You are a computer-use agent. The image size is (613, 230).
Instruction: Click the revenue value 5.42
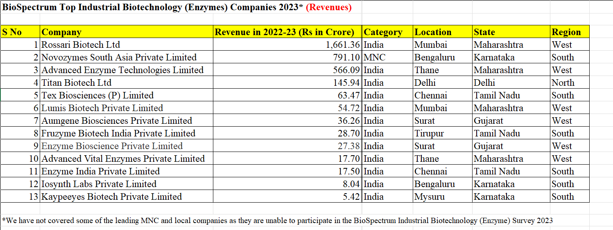[287, 197]
